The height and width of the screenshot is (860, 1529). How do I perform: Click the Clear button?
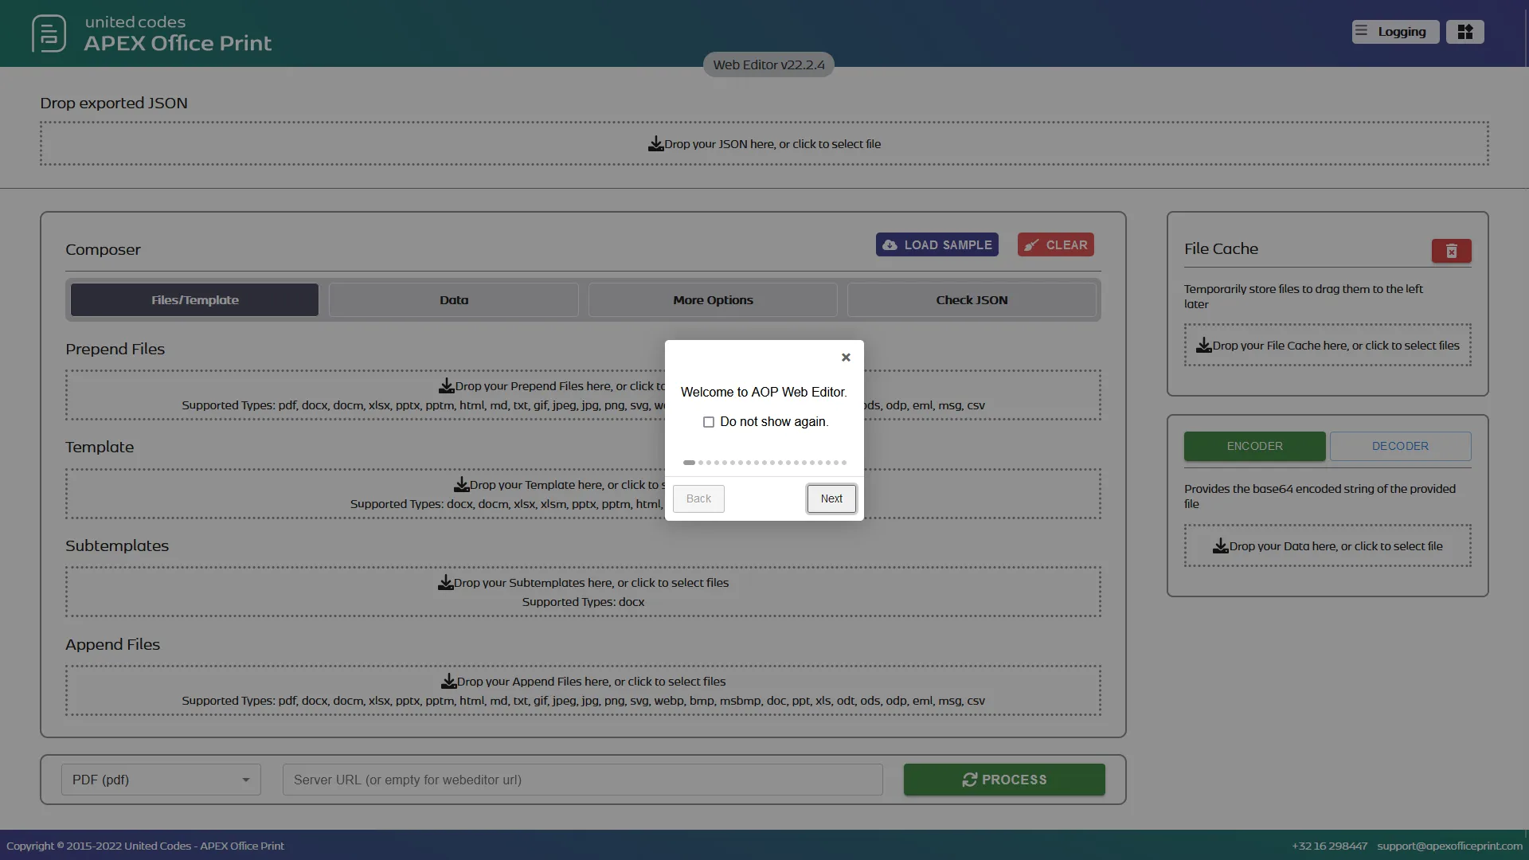tap(1056, 244)
